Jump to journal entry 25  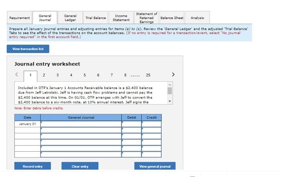pyautogui.click(x=148, y=75)
